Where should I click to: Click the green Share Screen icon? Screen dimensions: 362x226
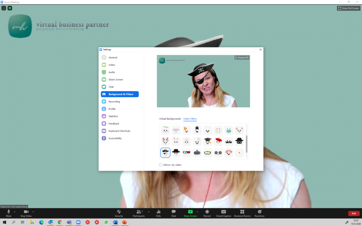coord(190,212)
